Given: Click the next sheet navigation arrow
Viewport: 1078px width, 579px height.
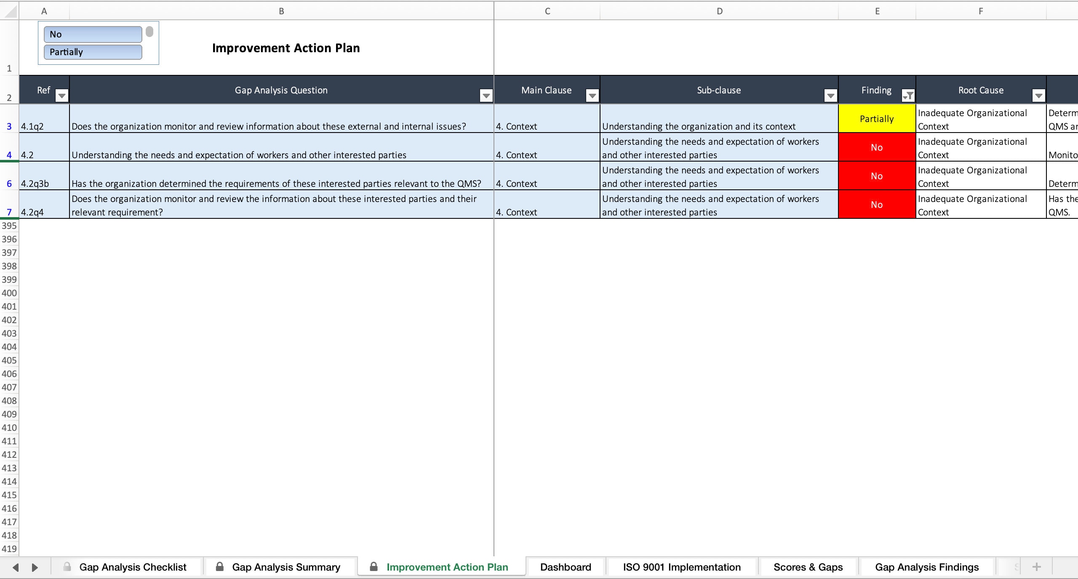Looking at the screenshot, I should (x=35, y=567).
